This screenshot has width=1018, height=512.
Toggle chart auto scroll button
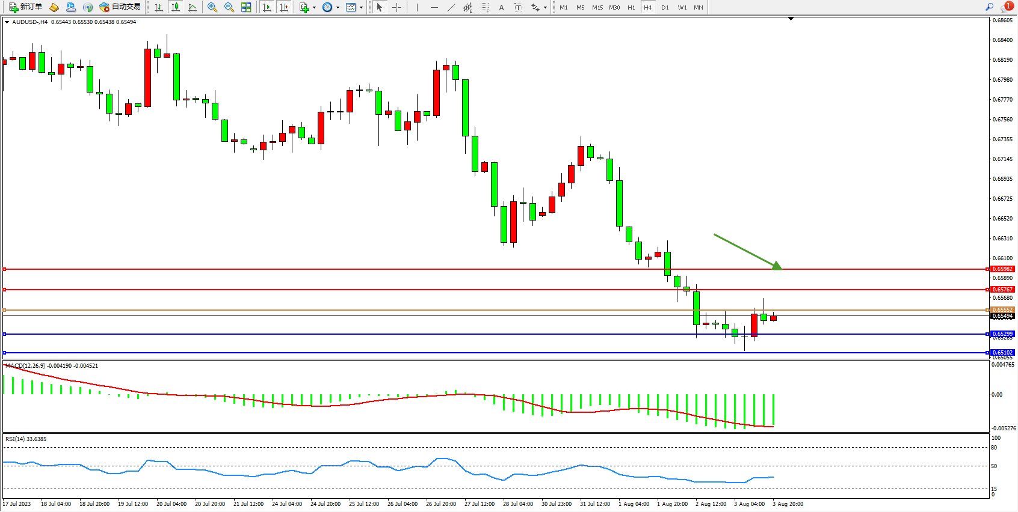(267, 7)
